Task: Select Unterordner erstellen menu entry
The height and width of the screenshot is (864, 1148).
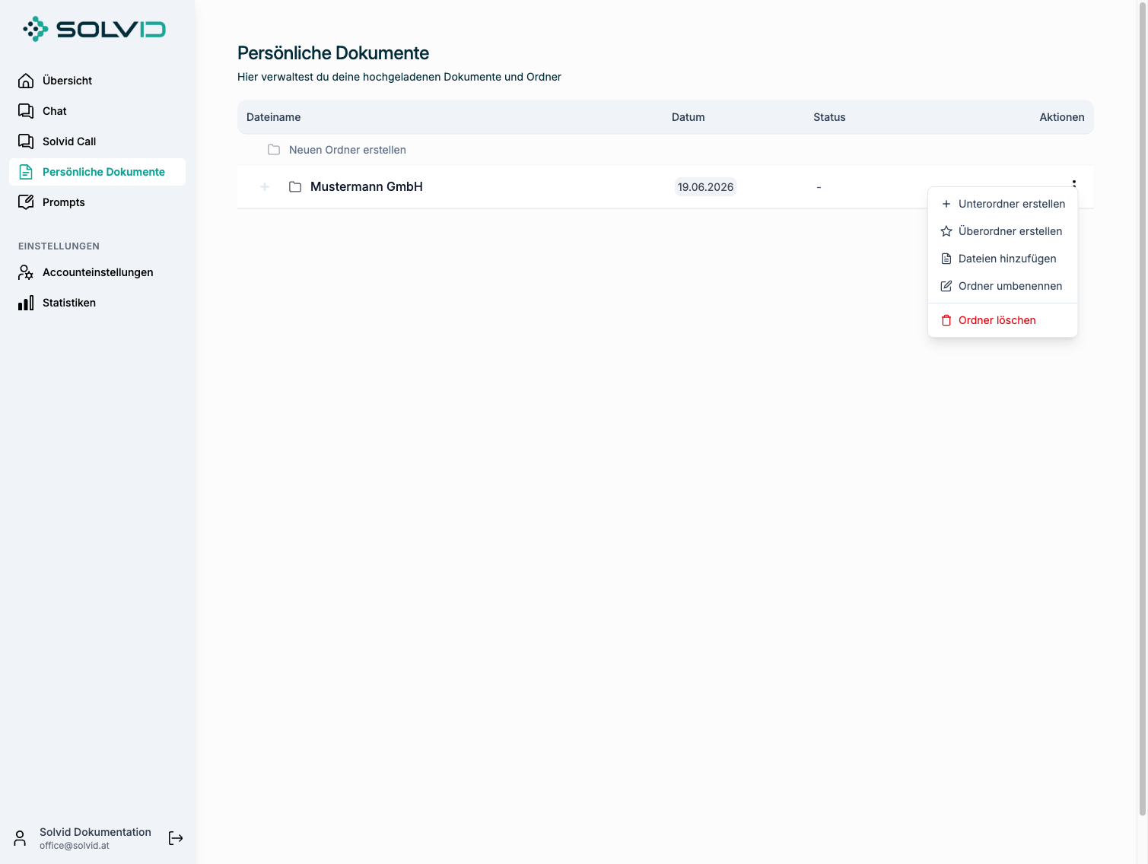Action: (1003, 204)
